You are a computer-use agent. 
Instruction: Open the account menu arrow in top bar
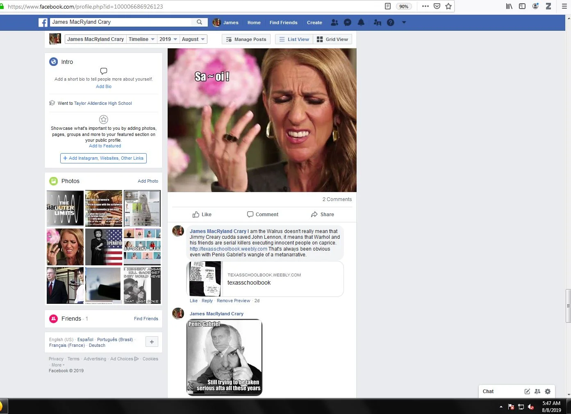pyautogui.click(x=404, y=23)
